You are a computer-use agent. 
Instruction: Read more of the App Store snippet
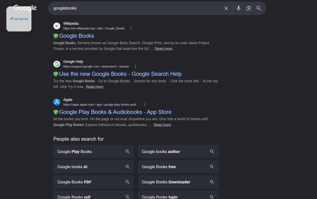[162, 125]
